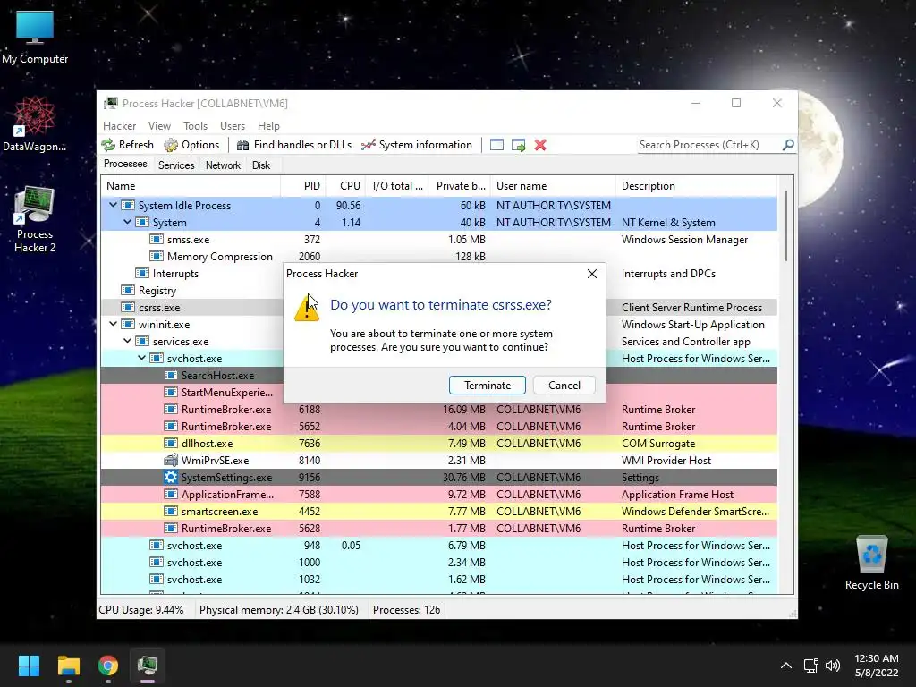Confirm with the Terminate button
The width and height of the screenshot is (916, 687).
pos(488,385)
